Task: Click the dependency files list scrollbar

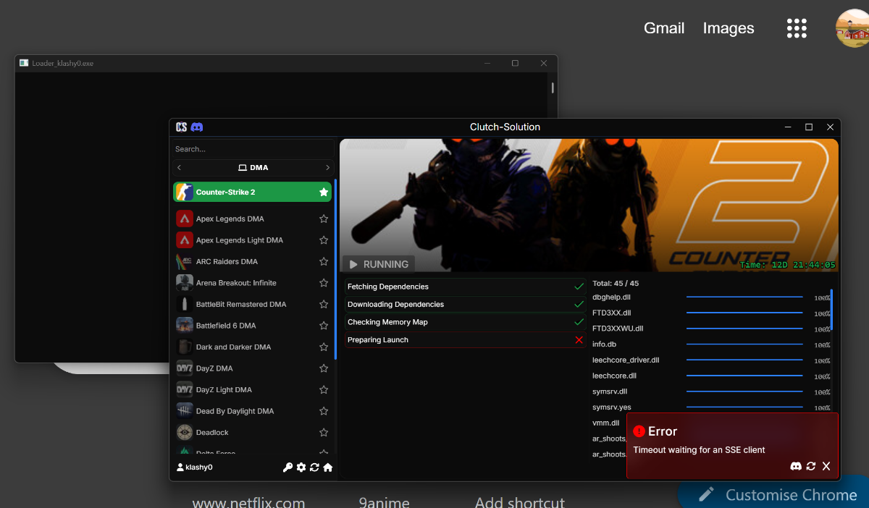Action: 831,310
